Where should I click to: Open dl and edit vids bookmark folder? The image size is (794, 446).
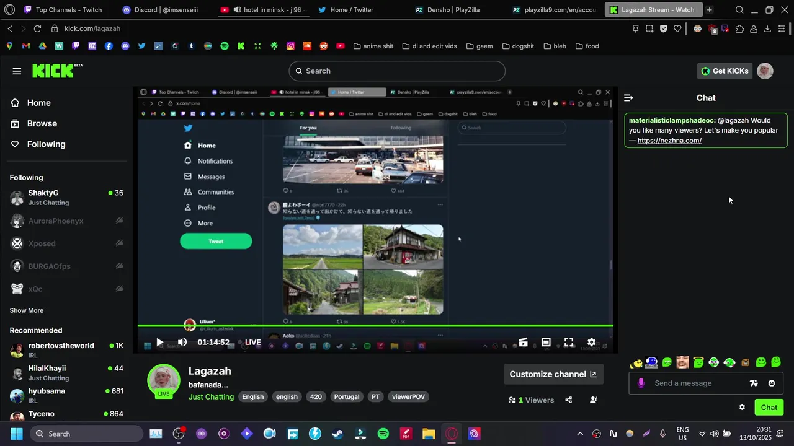430,46
